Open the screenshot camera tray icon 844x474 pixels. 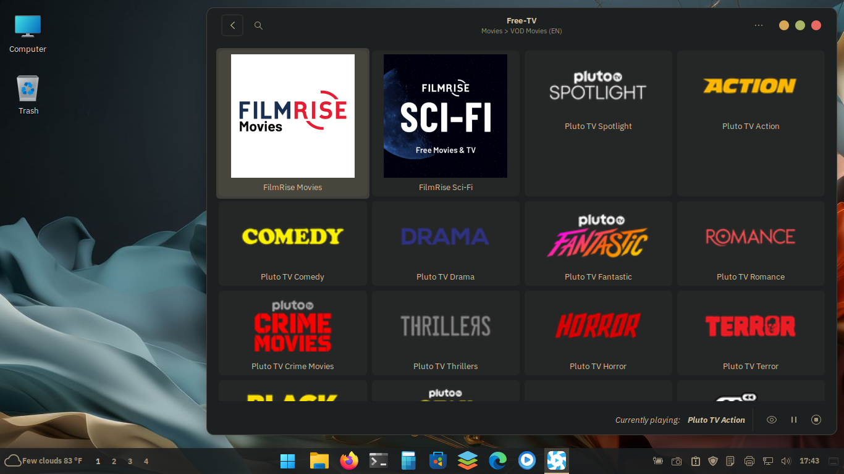[677, 461]
